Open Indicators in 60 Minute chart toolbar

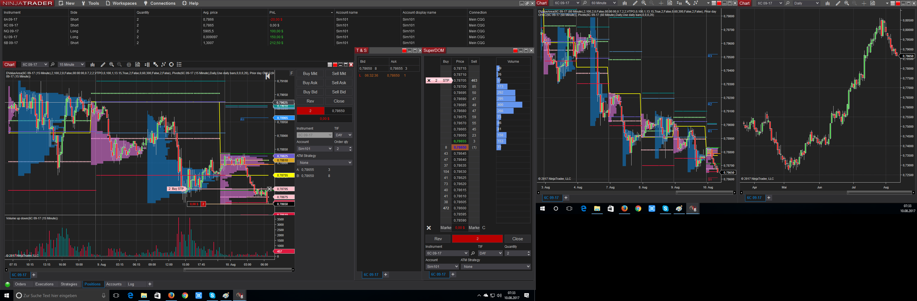[696, 3]
